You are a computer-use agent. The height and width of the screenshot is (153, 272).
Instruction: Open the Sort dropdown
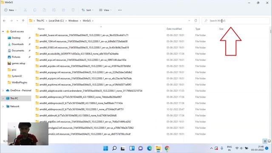(88, 10)
